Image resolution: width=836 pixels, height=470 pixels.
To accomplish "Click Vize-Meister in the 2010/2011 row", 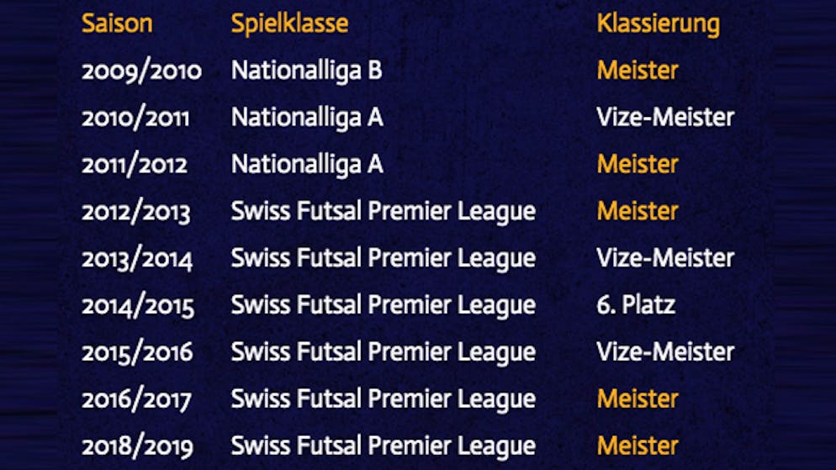I will pyautogui.click(x=664, y=118).
